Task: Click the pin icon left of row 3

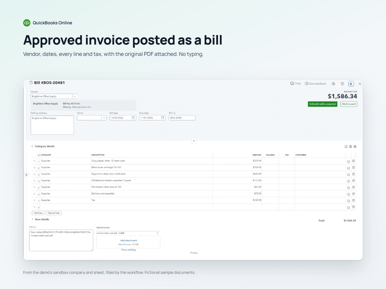Action: (27, 175)
